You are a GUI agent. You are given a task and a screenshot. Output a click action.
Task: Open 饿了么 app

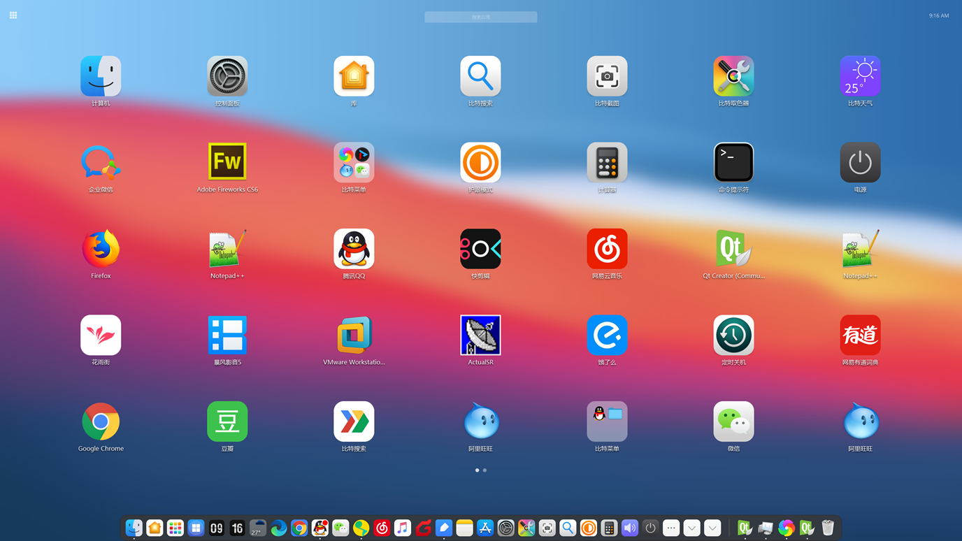click(607, 336)
